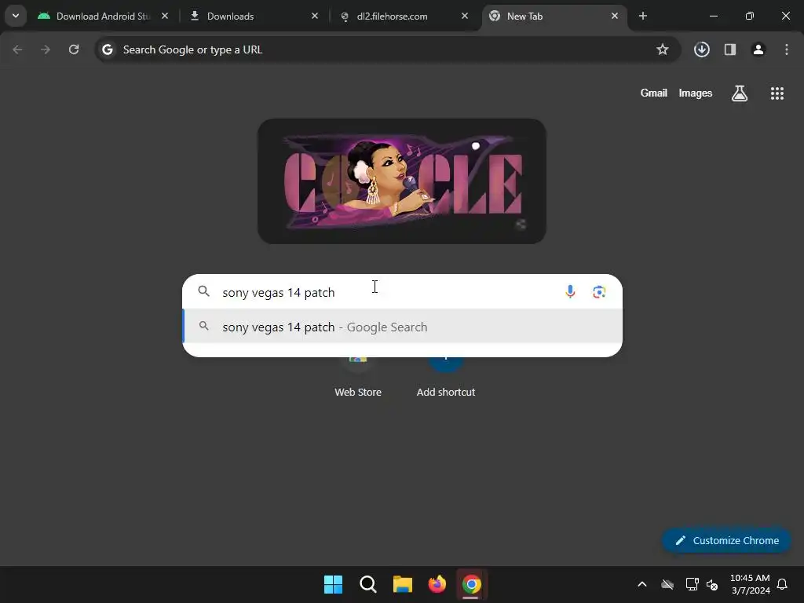804x603 pixels.
Task: Show hidden system tray icons
Action: pyautogui.click(x=642, y=584)
